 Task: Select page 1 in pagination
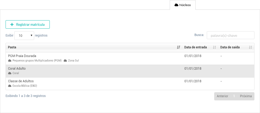(234, 96)
